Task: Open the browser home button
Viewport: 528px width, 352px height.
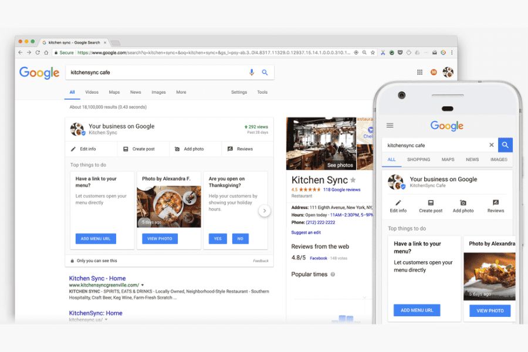Action: (x=46, y=53)
